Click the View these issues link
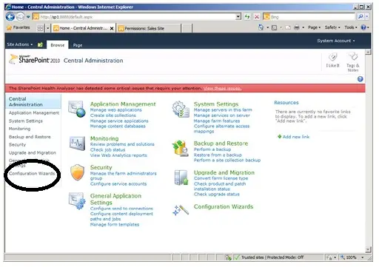 coord(222,88)
